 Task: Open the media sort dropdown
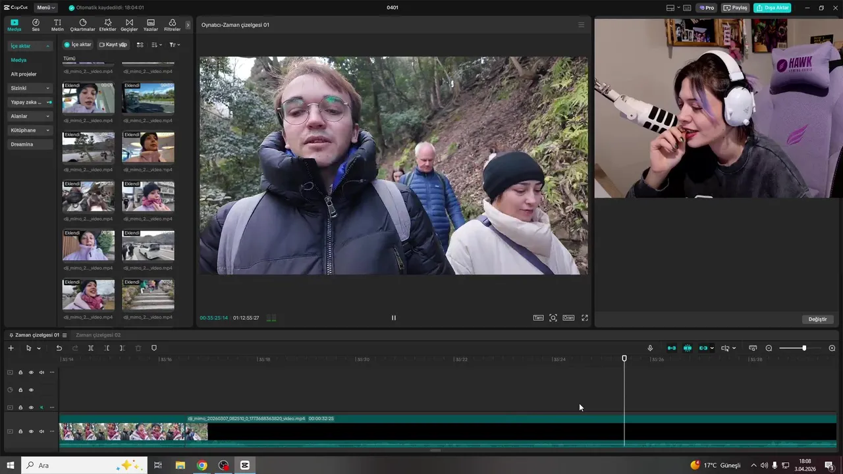point(157,45)
